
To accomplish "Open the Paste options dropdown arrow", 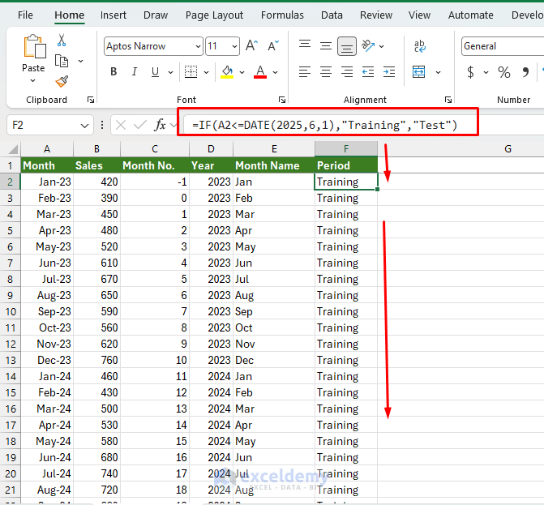I will [33, 80].
